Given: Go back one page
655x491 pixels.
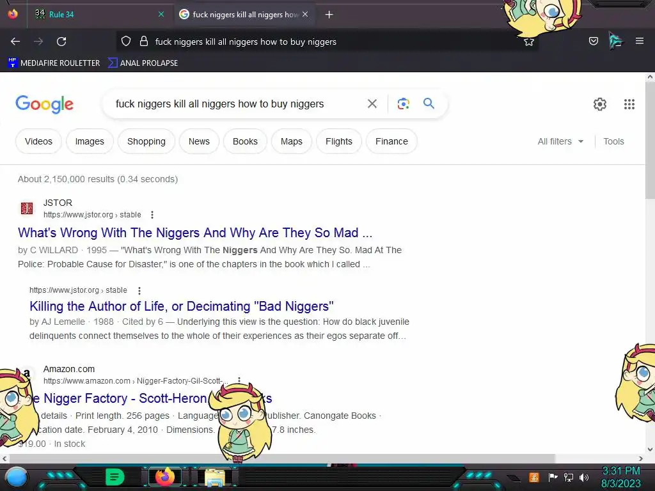Looking at the screenshot, I should pyautogui.click(x=15, y=42).
